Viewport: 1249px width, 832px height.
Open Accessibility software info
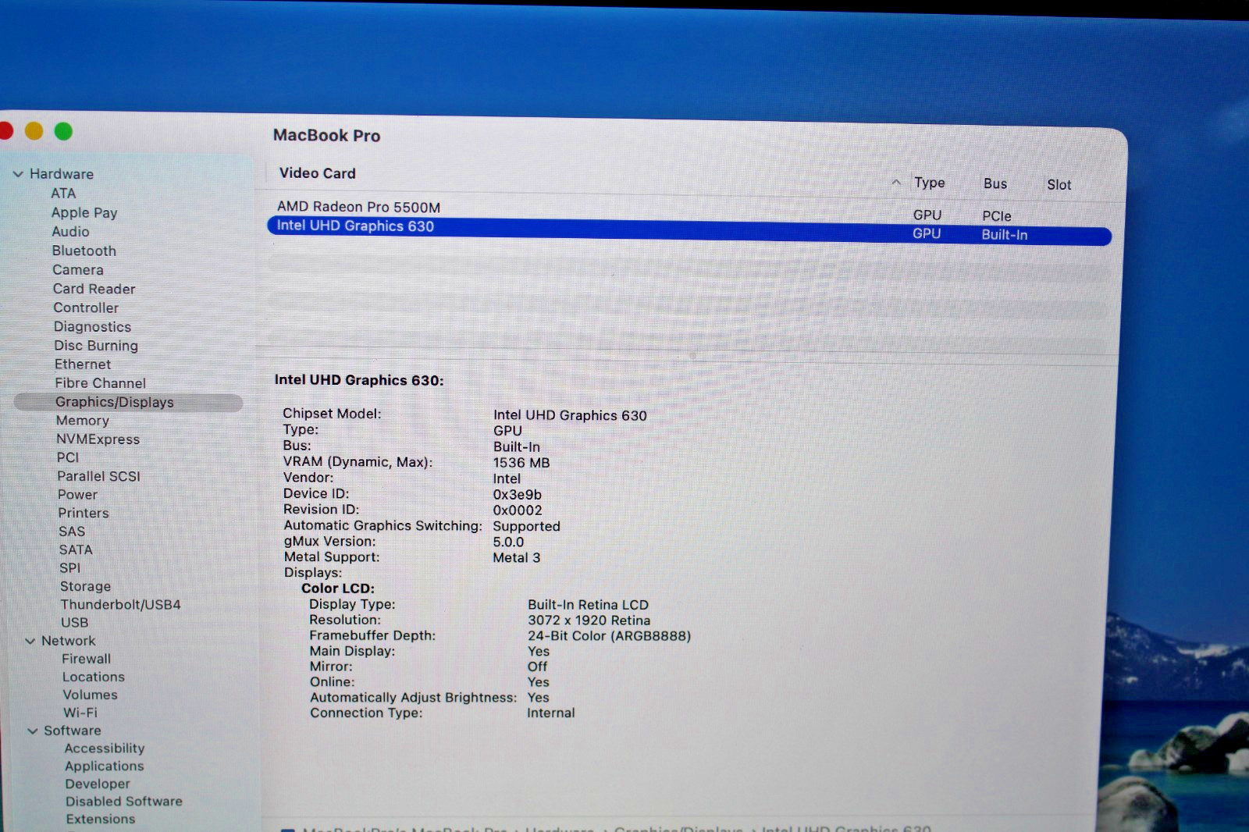point(105,748)
